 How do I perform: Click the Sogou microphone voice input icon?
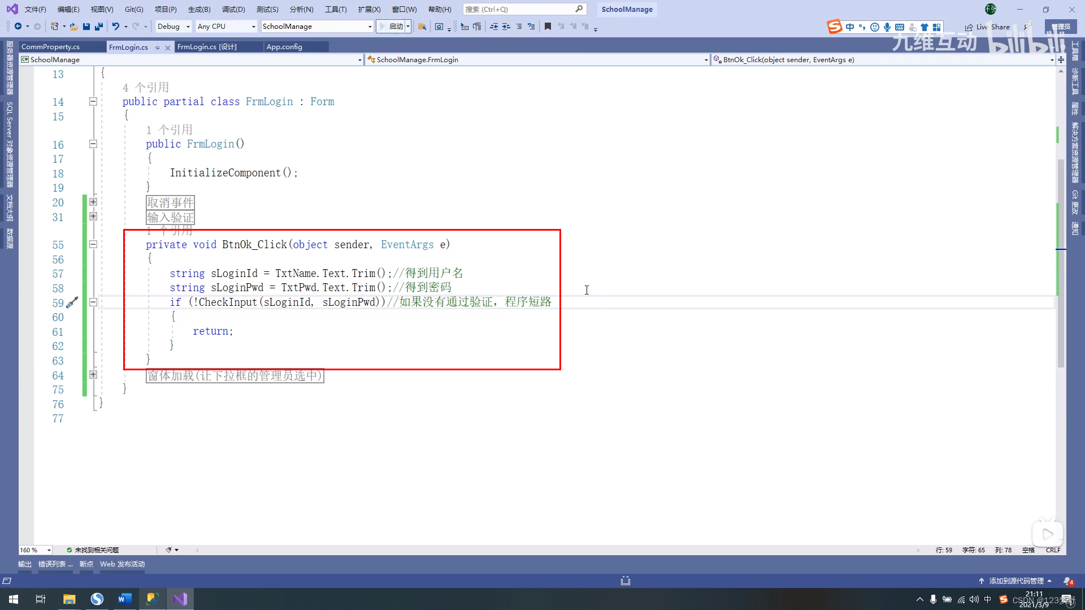point(887,27)
